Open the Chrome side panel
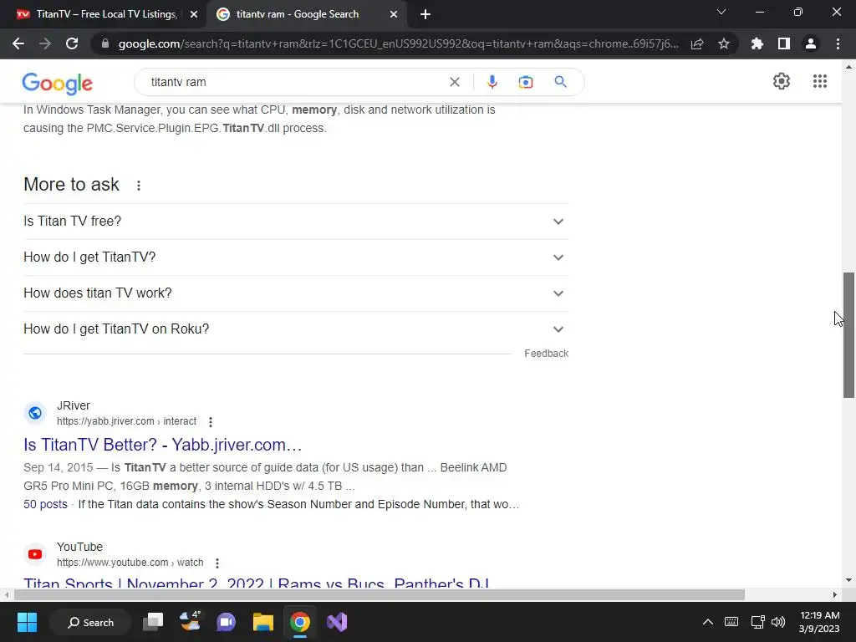This screenshot has height=642, width=856. point(784,43)
